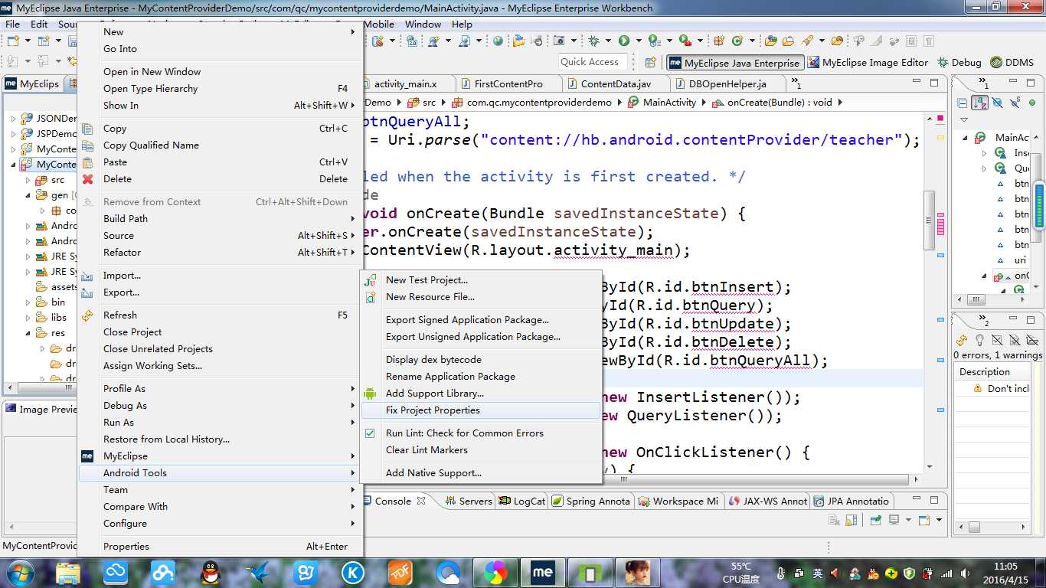1046x588 pixels.
Task: Select Display dex bytecode
Action: pos(481,360)
